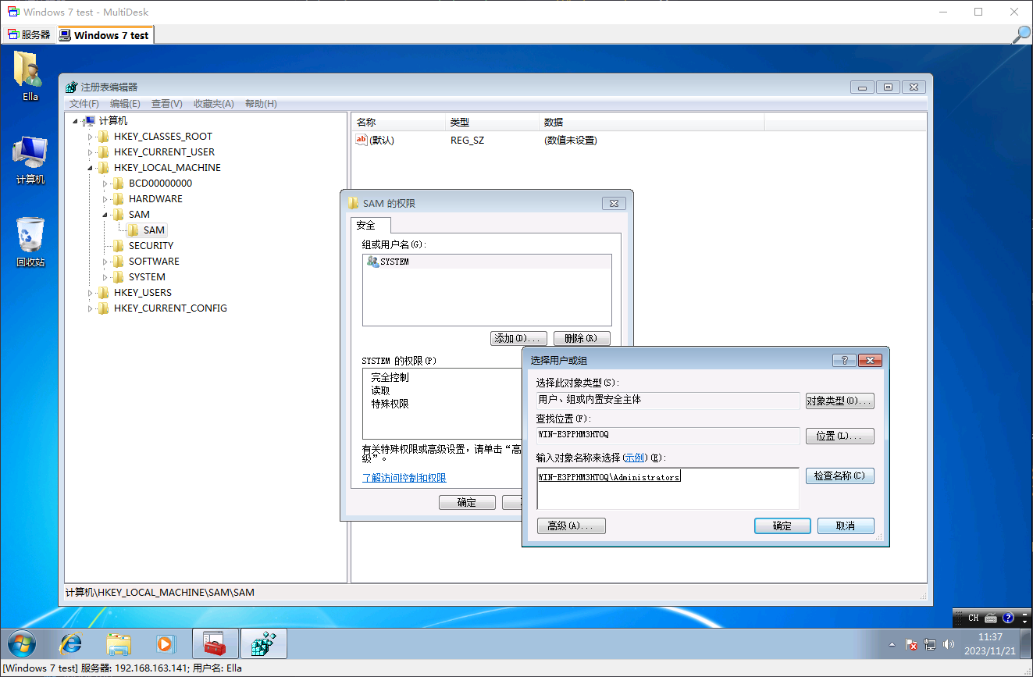Select the inner SAM subkey
This screenshot has width=1033, height=677.
(x=154, y=230)
